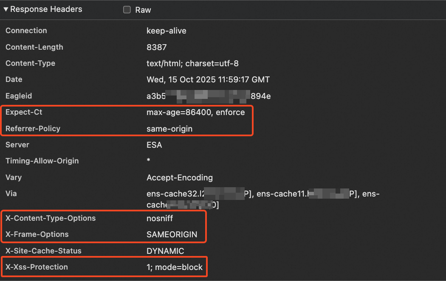446x281 pixels.
Task: Select the Eagleid header name
Action: (19, 96)
